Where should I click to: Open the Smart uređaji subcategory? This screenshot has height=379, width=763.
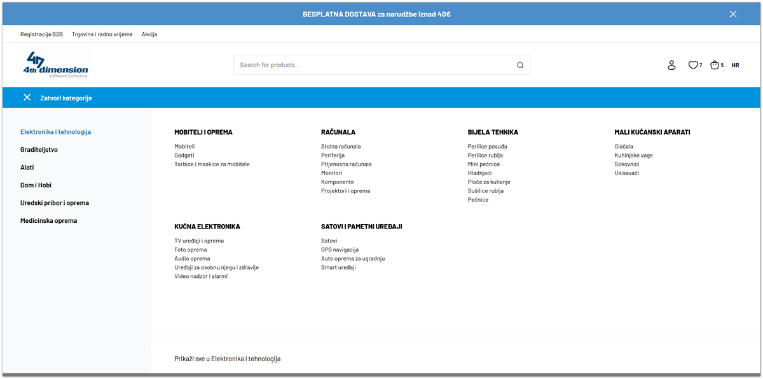pyautogui.click(x=338, y=268)
